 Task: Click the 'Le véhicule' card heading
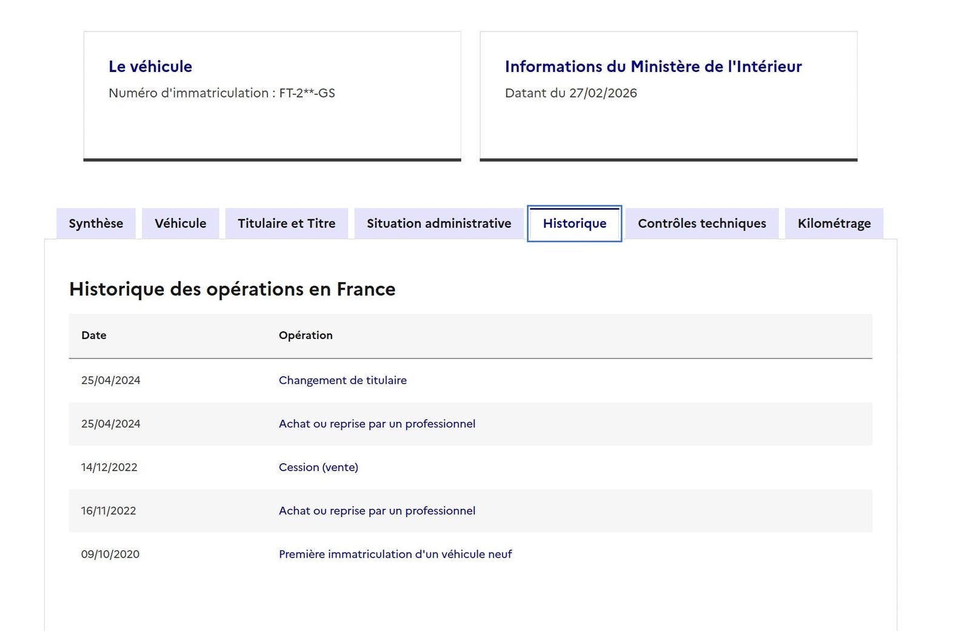coord(150,67)
